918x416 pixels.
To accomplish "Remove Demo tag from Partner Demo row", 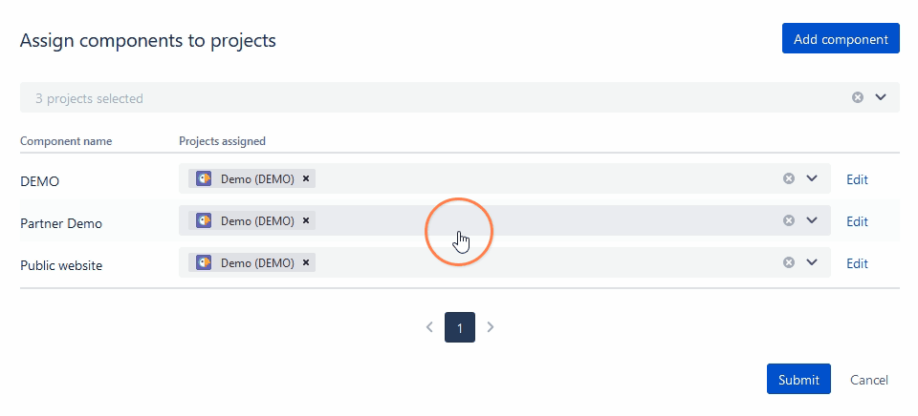I will [306, 220].
